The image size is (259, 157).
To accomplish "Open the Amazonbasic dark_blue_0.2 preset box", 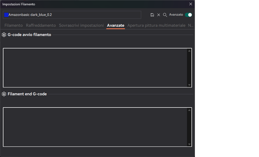I will tap(72, 15).
